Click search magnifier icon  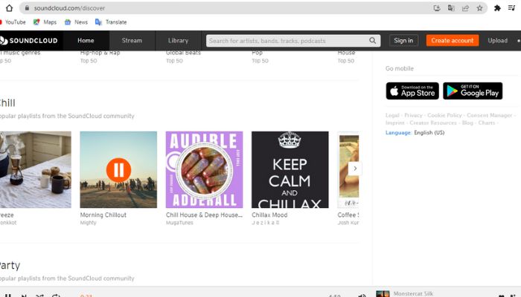(372, 40)
